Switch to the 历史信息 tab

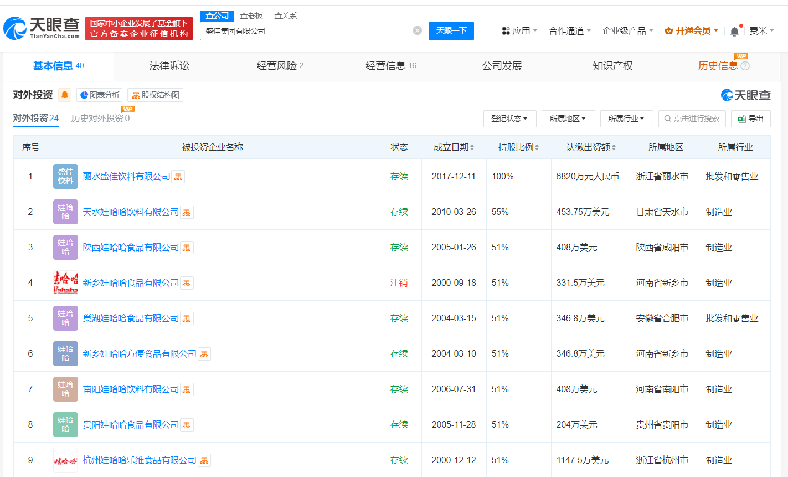coord(718,66)
